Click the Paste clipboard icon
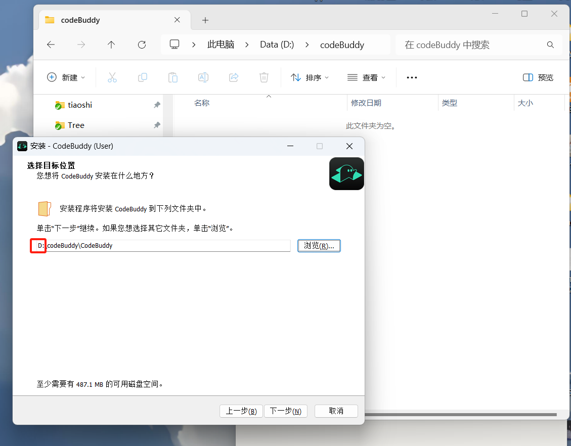This screenshot has width=571, height=446. click(173, 77)
